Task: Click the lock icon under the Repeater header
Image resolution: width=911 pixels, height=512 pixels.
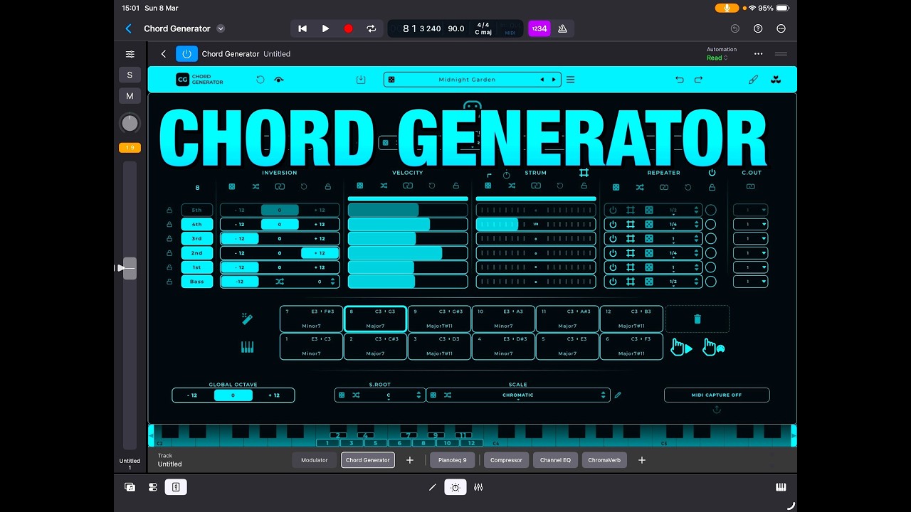Action: coord(712,187)
